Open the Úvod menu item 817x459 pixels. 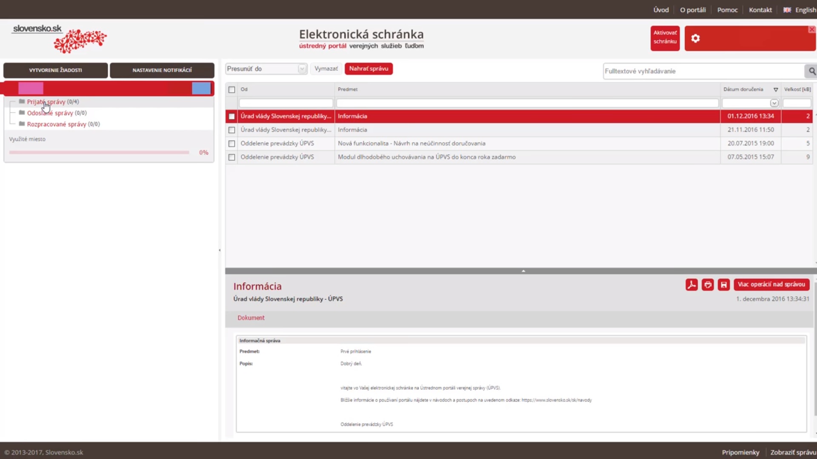pos(661,10)
